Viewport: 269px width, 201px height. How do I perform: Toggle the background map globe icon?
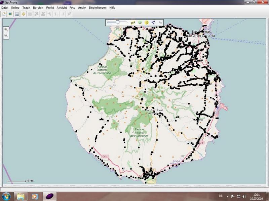(140, 22)
